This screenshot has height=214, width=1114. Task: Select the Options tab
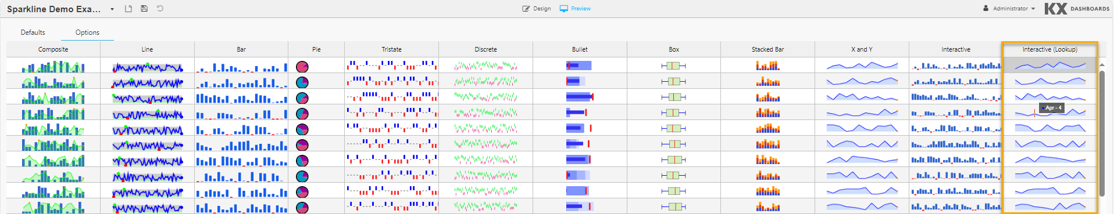click(x=87, y=32)
